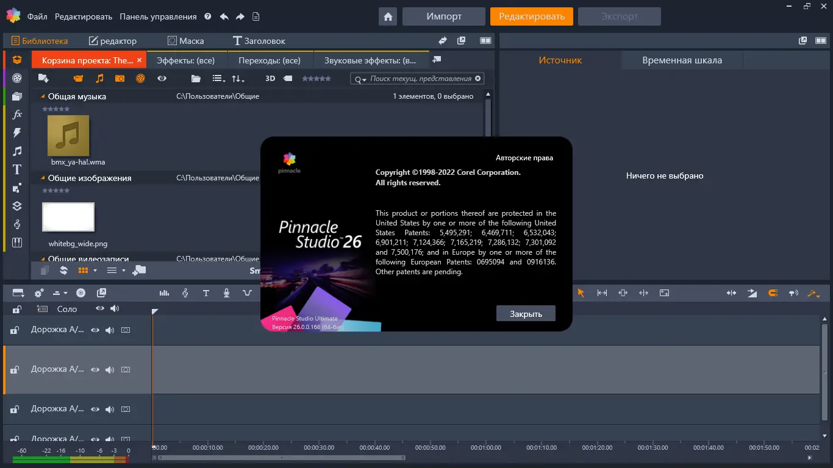Select the arrow selection tool above the timeline
Screen dimensions: 833x468
click(x=581, y=292)
